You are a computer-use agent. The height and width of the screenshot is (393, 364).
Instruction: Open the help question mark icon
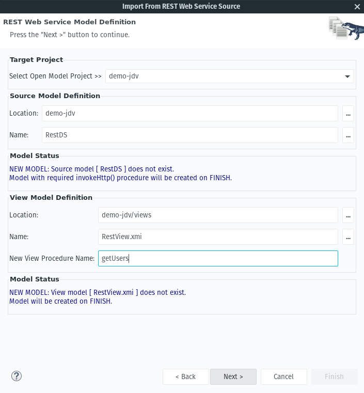(17, 376)
